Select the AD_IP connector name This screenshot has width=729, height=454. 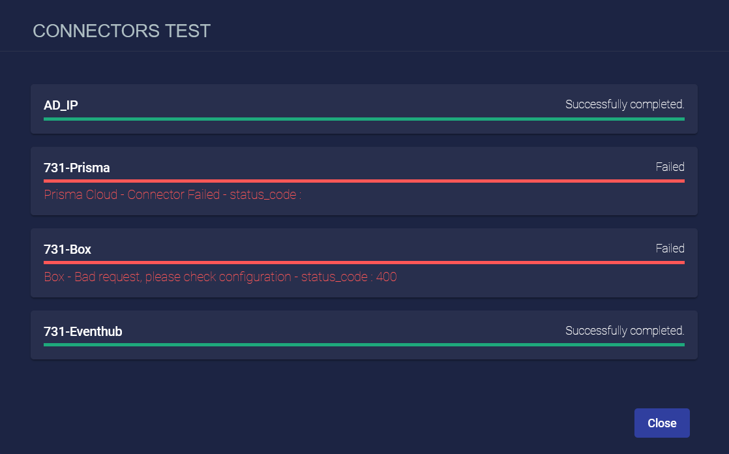coord(61,104)
